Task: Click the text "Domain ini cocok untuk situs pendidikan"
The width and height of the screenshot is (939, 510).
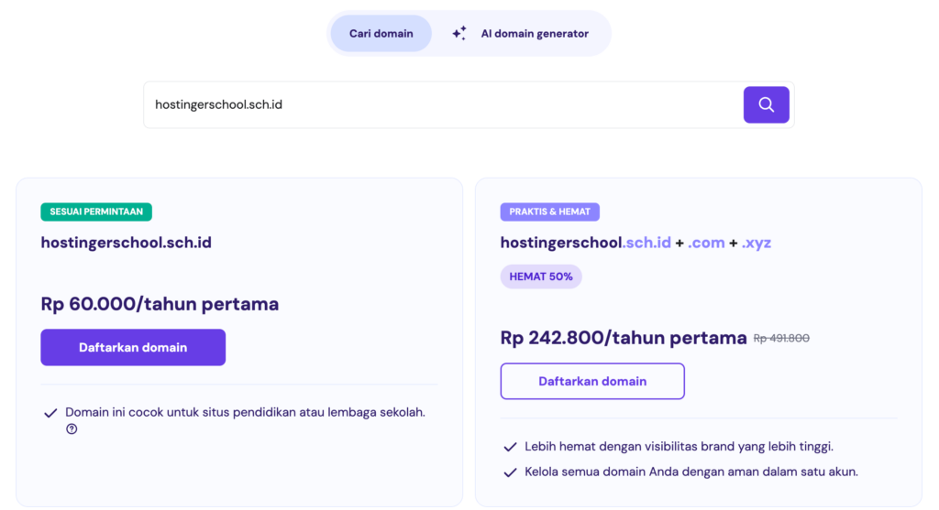Action: coord(181,412)
